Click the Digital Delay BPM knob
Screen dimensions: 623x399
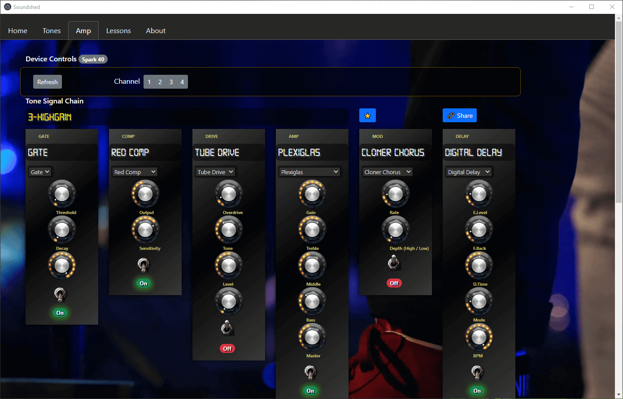479,337
